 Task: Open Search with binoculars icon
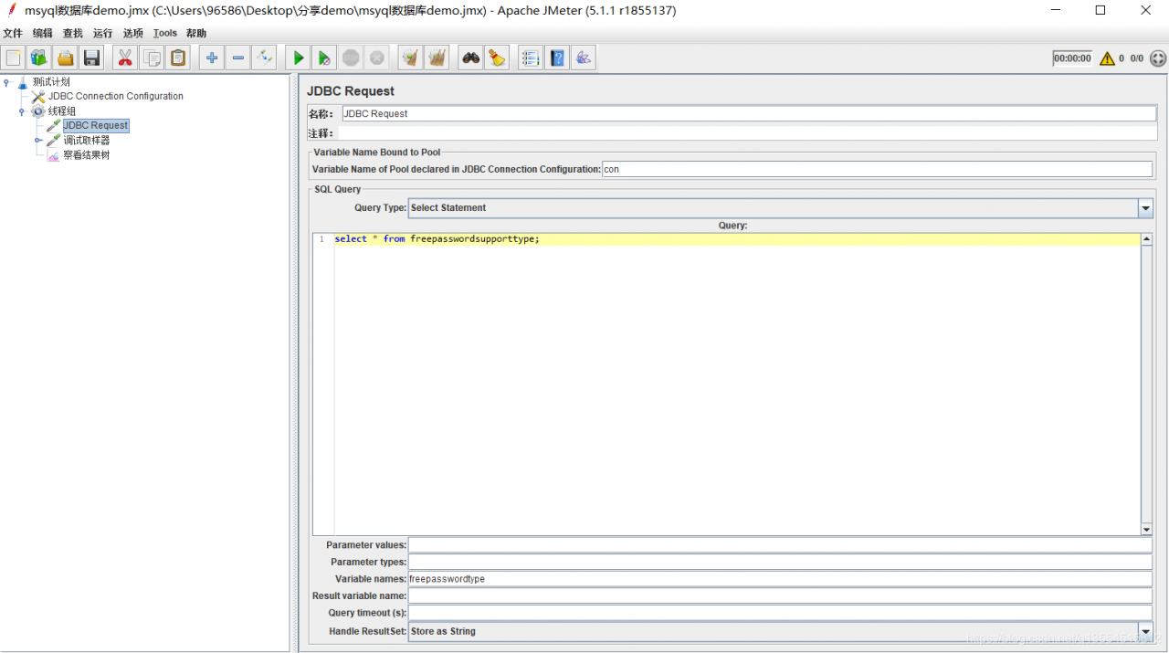pyautogui.click(x=471, y=58)
